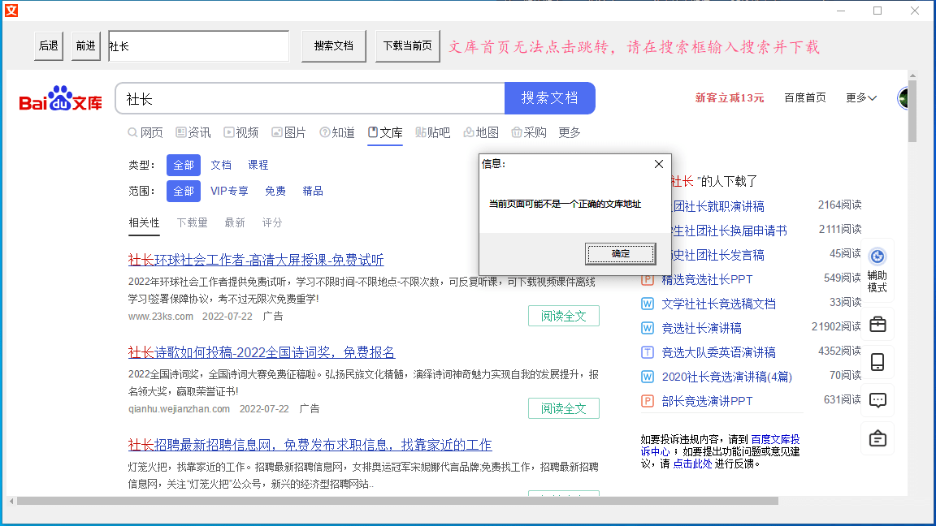This screenshot has width=936, height=526.
Task: Filter type by 课程
Action: click(x=258, y=166)
